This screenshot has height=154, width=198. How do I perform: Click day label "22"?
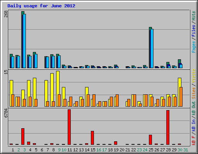[133, 150]
